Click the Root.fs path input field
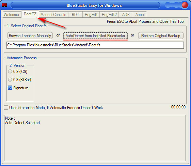 (x=95, y=45)
